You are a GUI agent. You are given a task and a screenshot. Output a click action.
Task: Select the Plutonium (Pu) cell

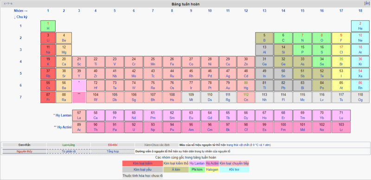click(x=172, y=127)
